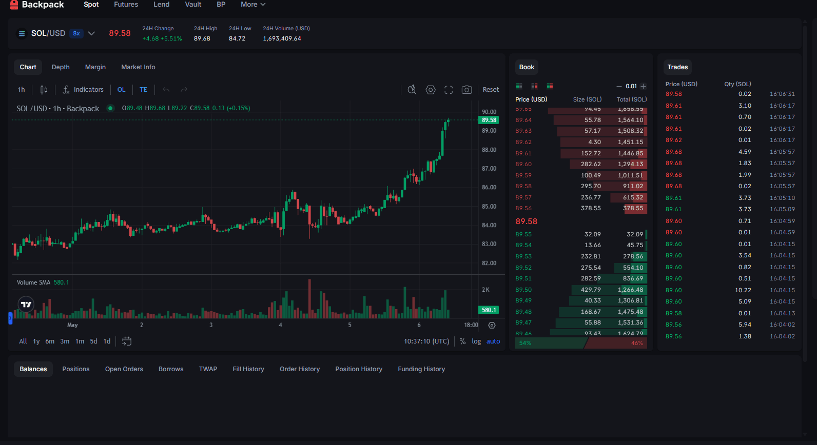Reset the chart view

click(491, 90)
